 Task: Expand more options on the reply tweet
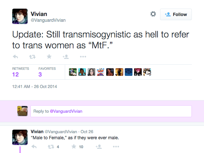point(116,147)
